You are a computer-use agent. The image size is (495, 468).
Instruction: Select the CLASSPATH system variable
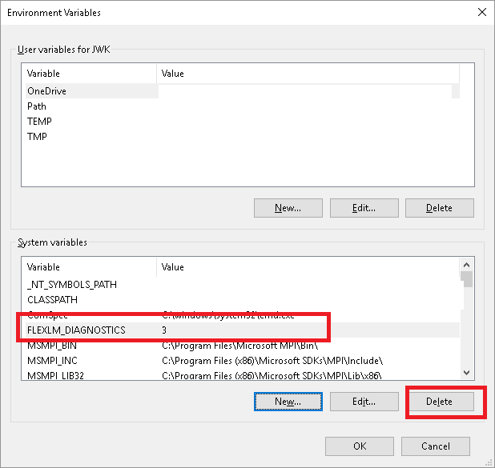[x=51, y=299]
